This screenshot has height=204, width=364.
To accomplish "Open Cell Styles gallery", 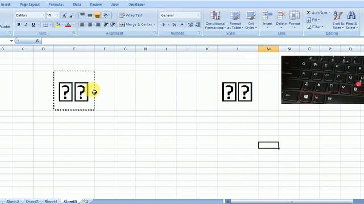I will [251, 20].
